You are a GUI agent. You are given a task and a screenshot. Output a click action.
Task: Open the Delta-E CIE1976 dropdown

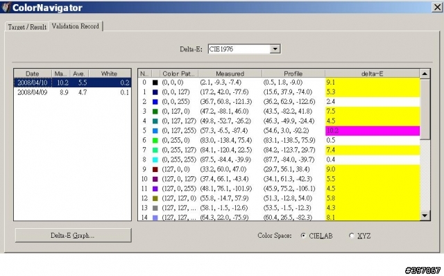click(275, 49)
